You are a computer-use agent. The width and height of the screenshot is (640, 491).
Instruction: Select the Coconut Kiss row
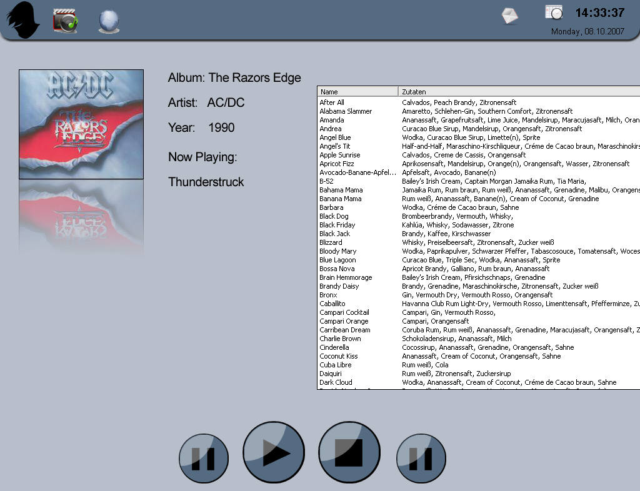(479, 357)
